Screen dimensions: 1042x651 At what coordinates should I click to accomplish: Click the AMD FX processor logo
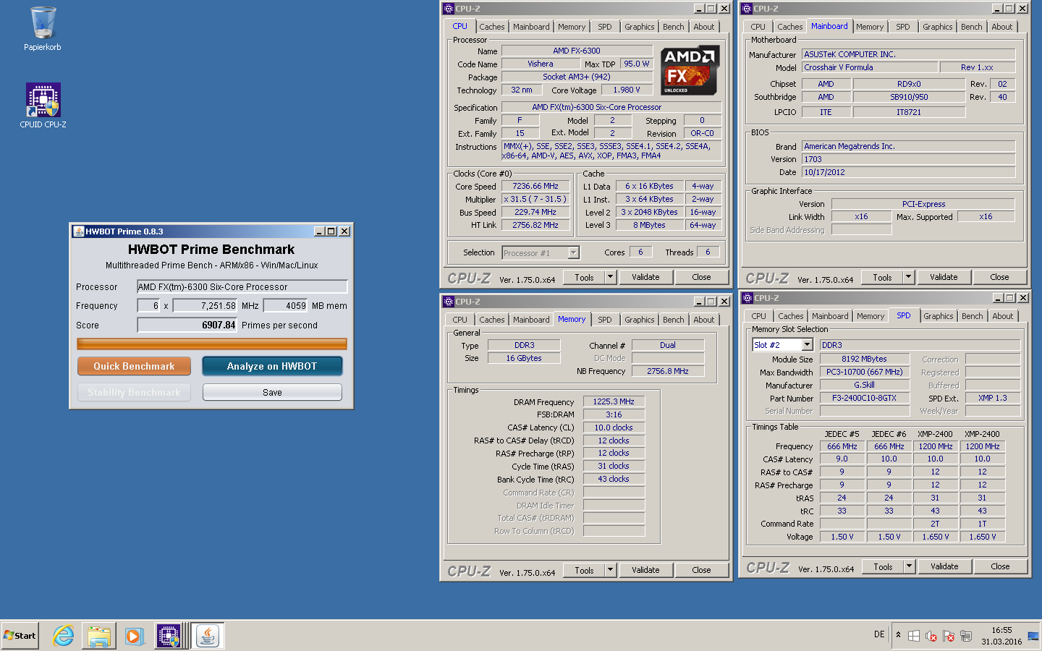point(689,70)
